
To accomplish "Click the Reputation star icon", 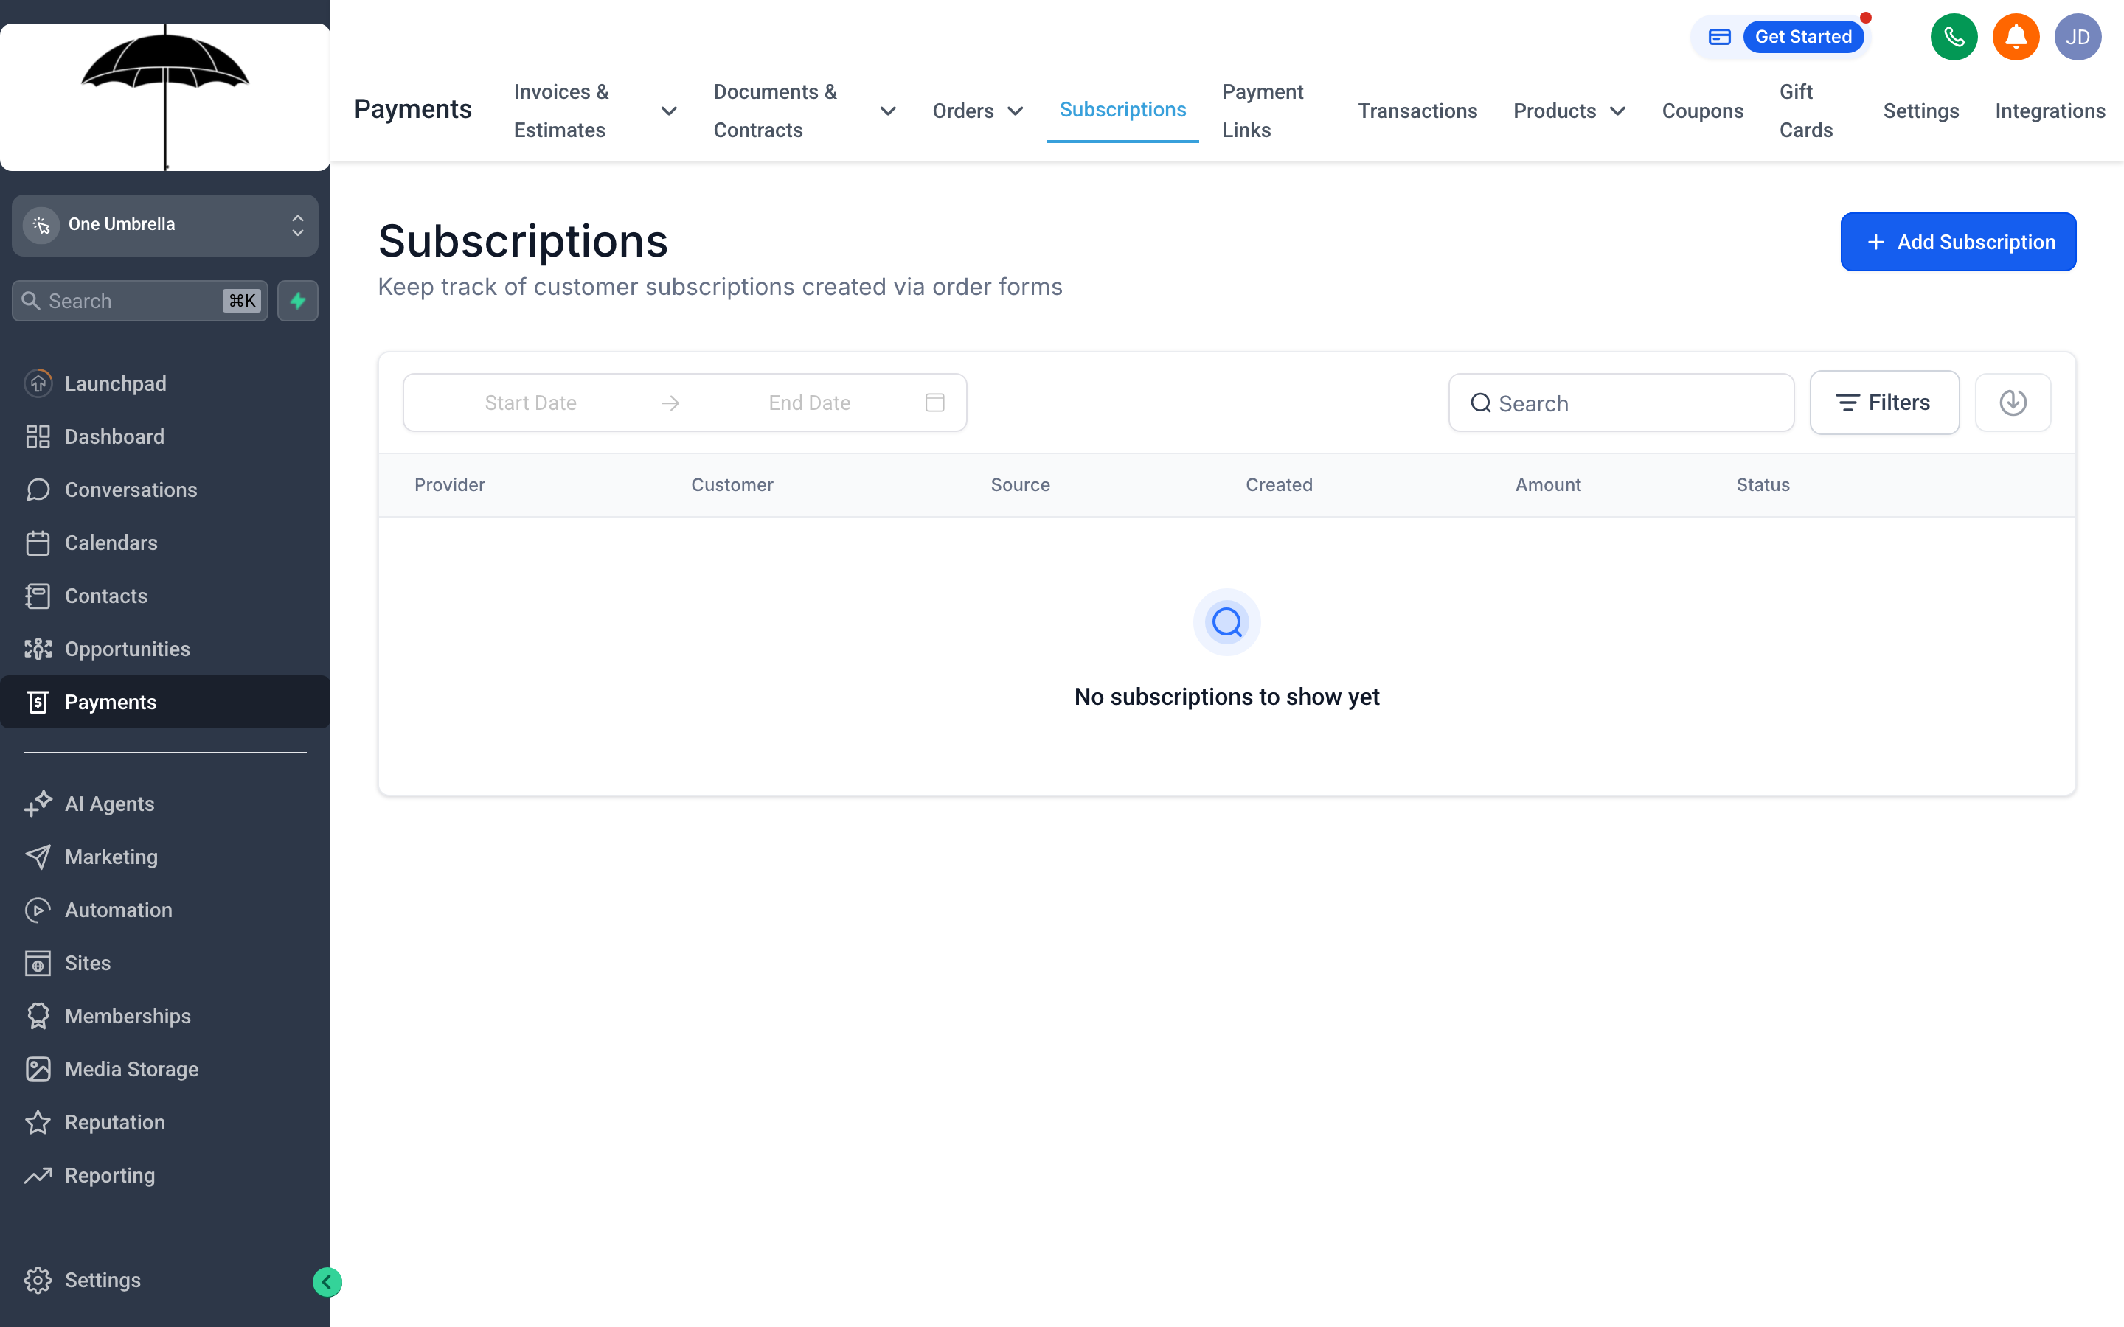I will [x=38, y=1123].
